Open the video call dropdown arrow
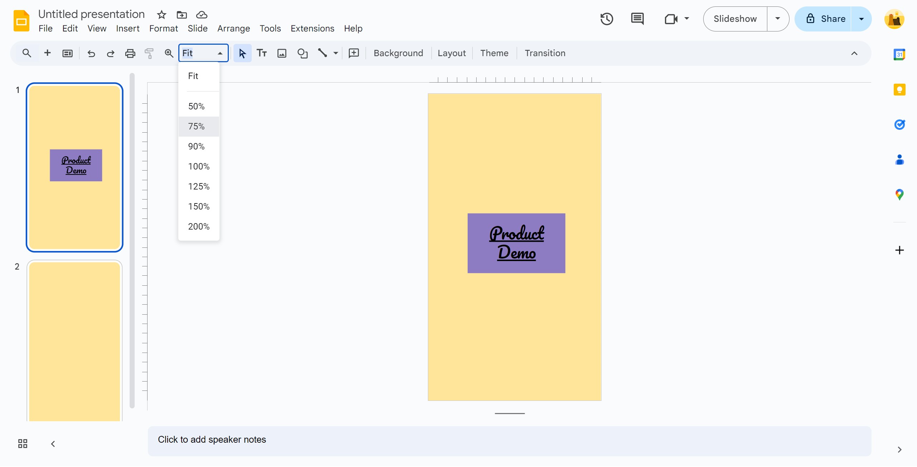The width and height of the screenshot is (917, 467). (686, 18)
